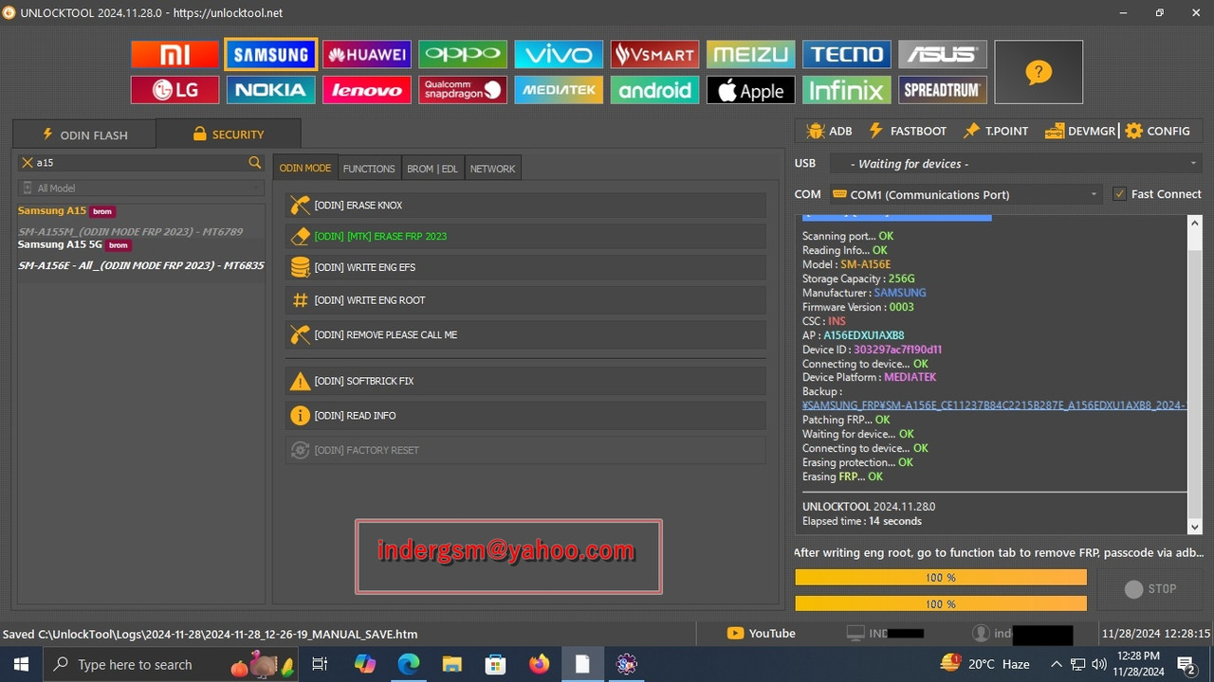The height and width of the screenshot is (682, 1214).
Task: Choose the Apple brand logo
Action: click(x=750, y=90)
